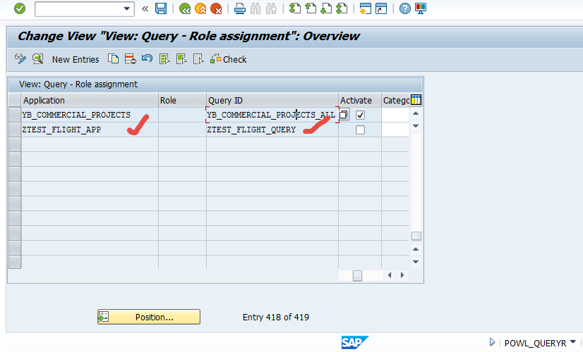The image size is (583, 352).
Task: Click inside the transaction command field
Action: [x=79, y=9]
